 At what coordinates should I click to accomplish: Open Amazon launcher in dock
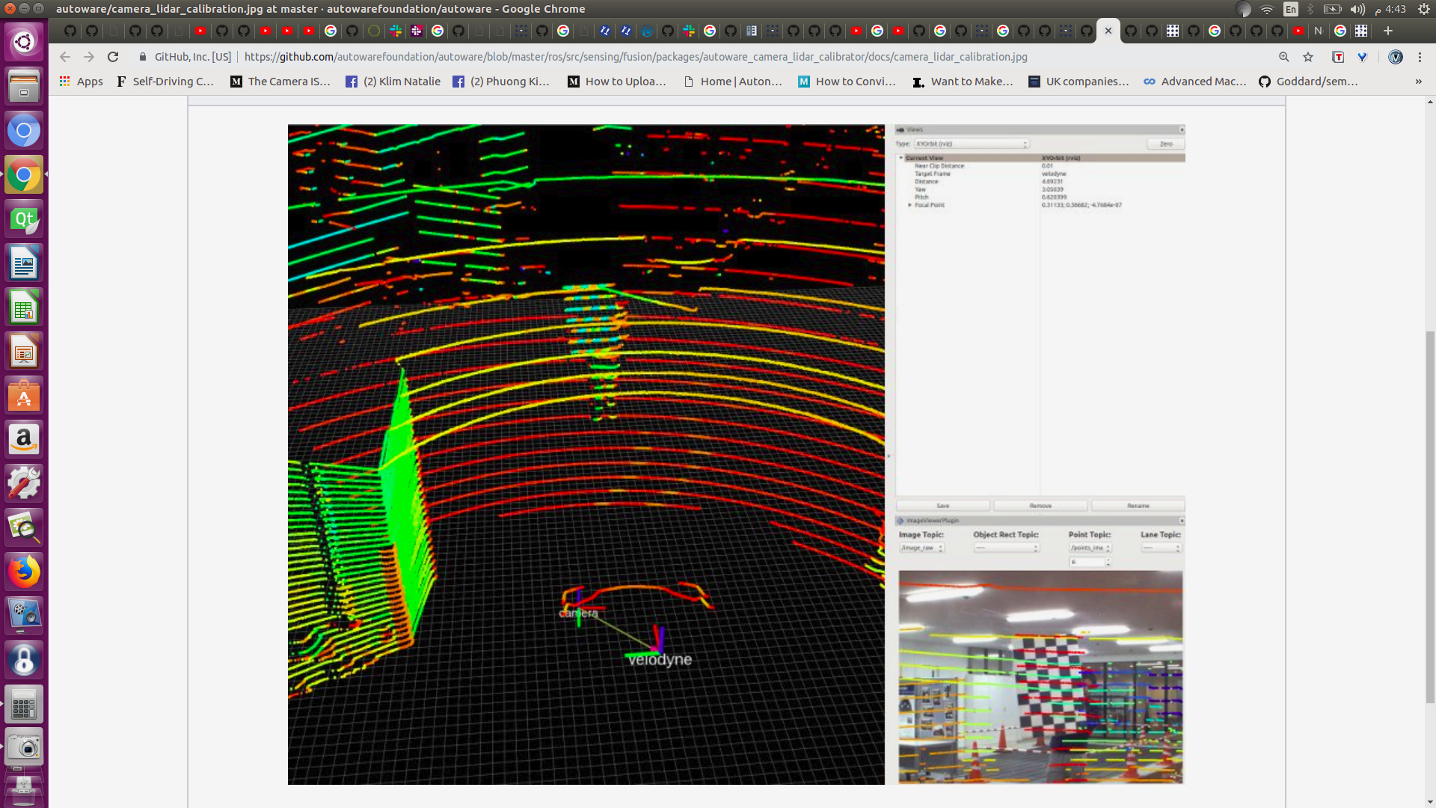[x=24, y=440]
